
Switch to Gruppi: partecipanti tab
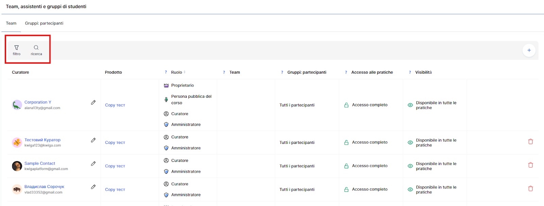44,23
